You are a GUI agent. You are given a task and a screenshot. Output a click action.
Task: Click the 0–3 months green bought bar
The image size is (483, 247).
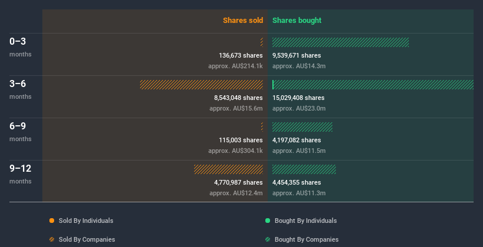click(341, 42)
